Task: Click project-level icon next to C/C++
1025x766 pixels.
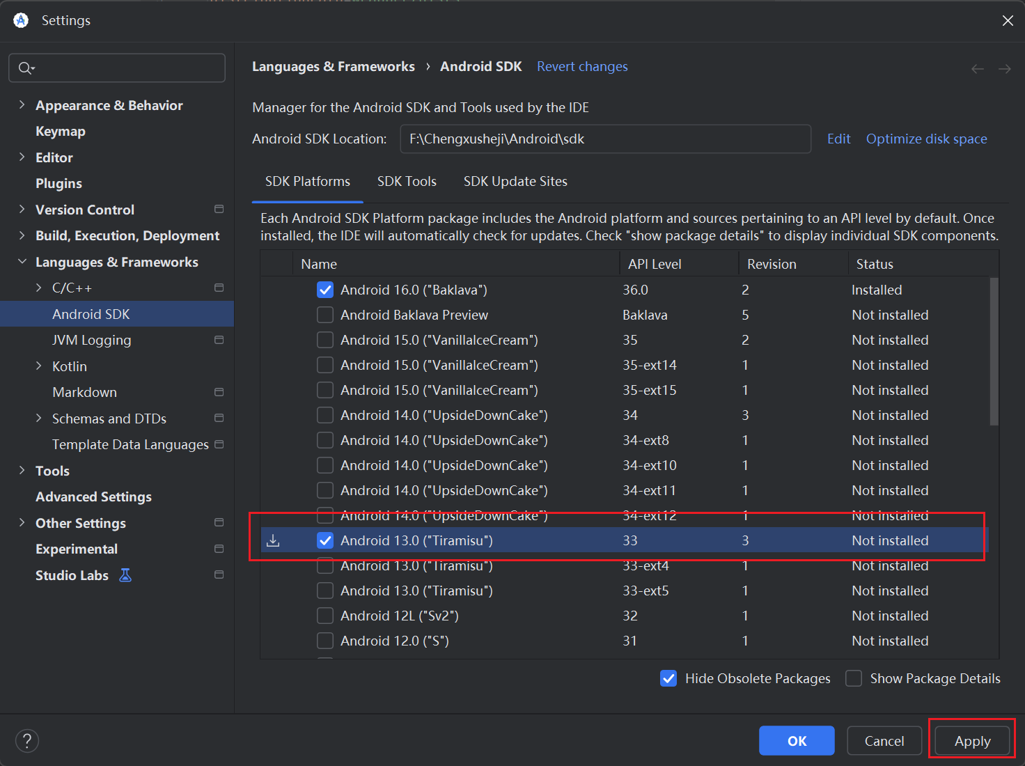Action: (219, 288)
